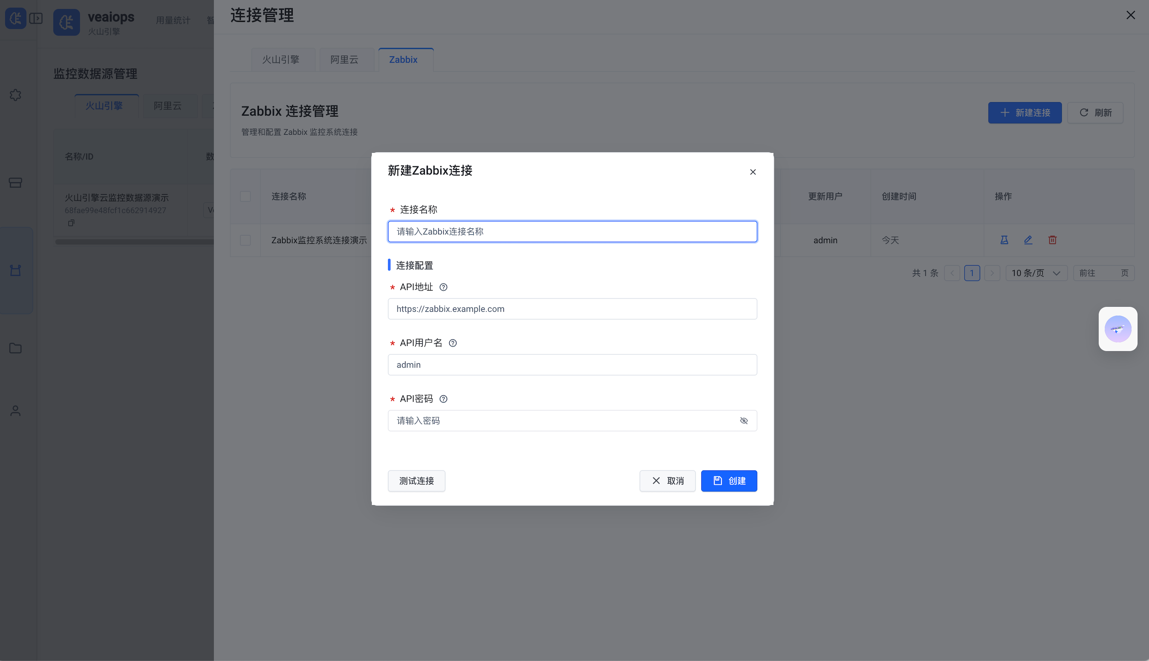Copy the data source ID using the copy icon
This screenshot has width=1149, height=661.
tap(71, 223)
